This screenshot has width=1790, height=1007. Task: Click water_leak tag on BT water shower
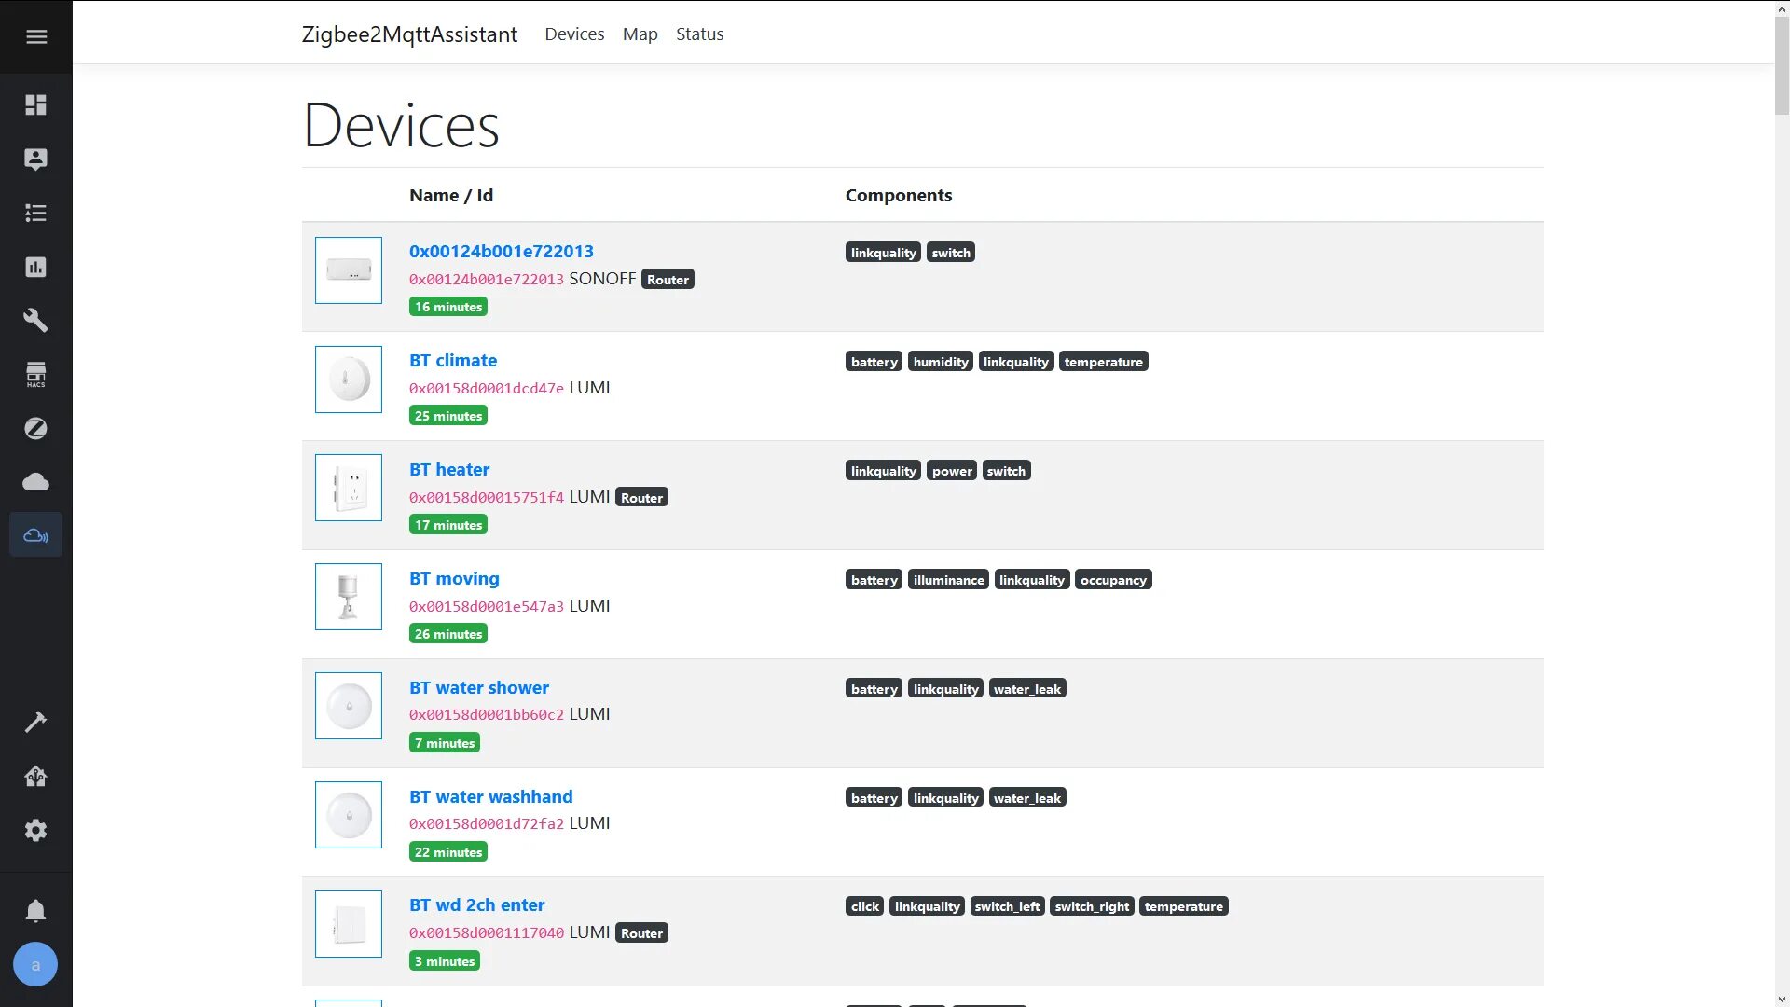(1027, 689)
